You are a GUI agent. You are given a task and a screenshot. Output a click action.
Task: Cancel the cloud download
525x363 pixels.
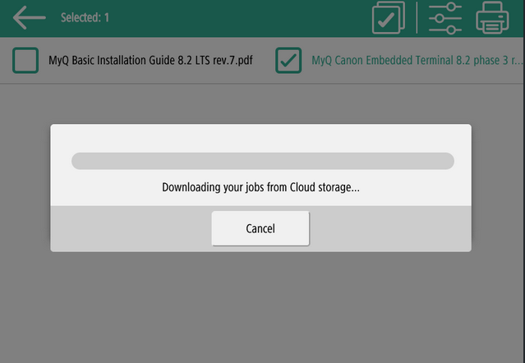pyautogui.click(x=260, y=228)
